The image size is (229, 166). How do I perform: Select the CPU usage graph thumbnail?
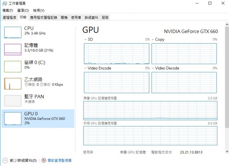13,32
